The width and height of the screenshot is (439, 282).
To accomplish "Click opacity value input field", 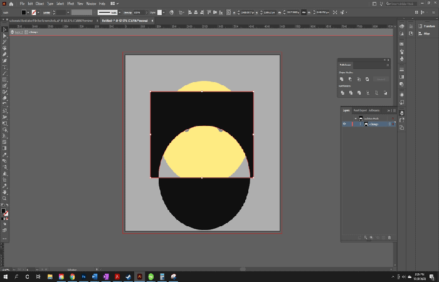I will (139, 13).
